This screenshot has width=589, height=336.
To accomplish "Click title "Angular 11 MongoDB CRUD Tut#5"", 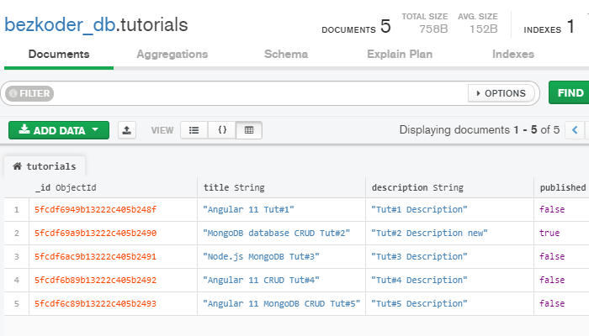I will (281, 304).
